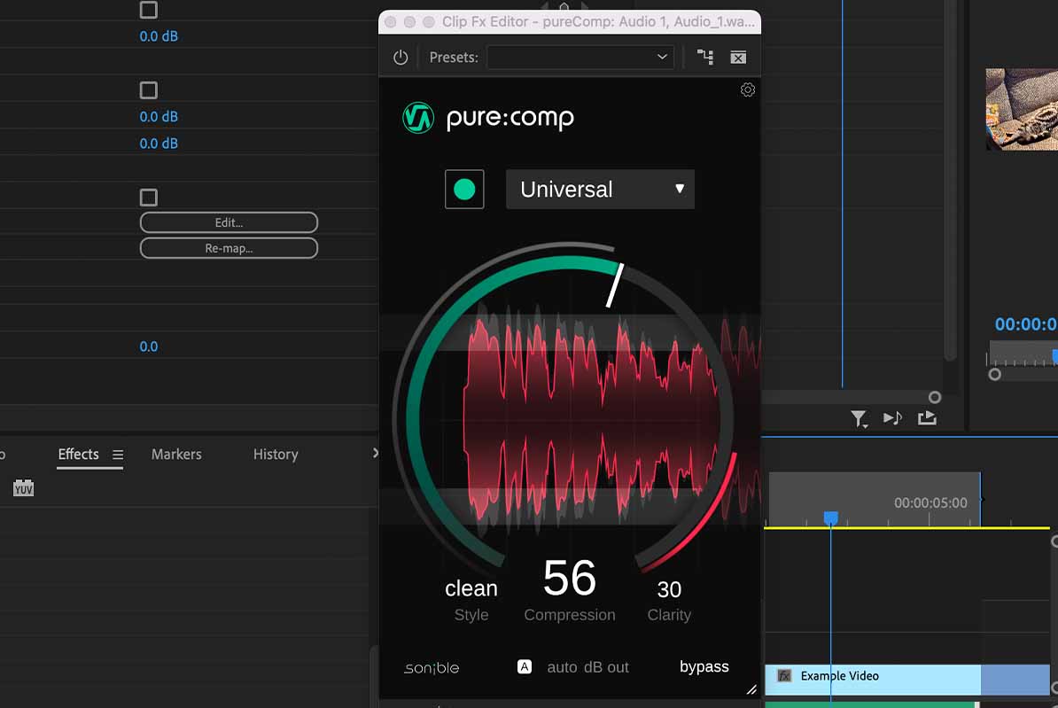Click the export frame icon

(x=927, y=418)
